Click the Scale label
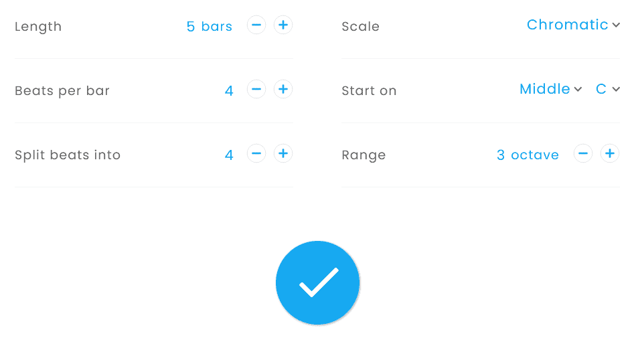 pos(360,27)
